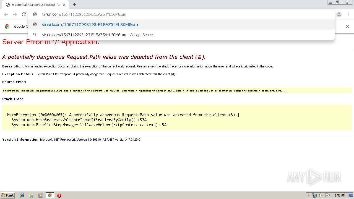Click the 'Source Error:' label
This screenshot has height=199, width=354.
pyautogui.click(x=14, y=82)
